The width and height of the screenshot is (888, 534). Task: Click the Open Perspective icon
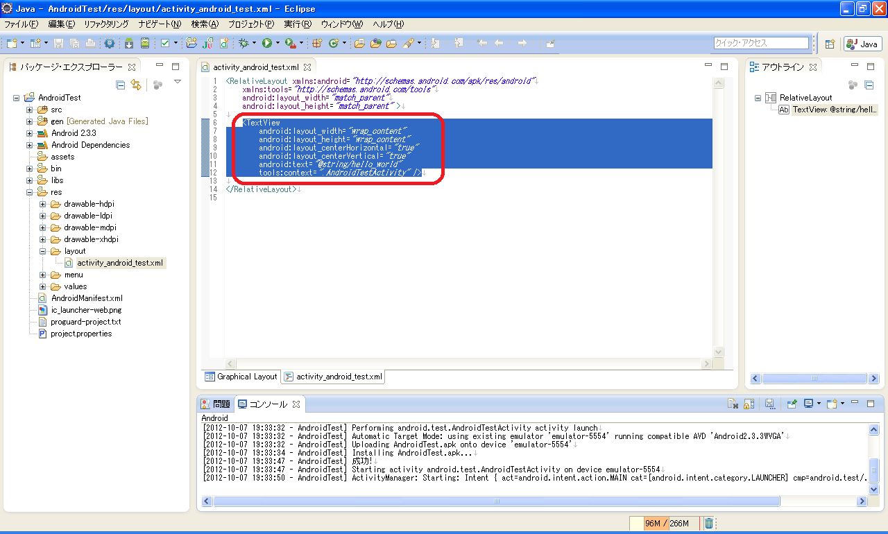pyautogui.click(x=830, y=44)
